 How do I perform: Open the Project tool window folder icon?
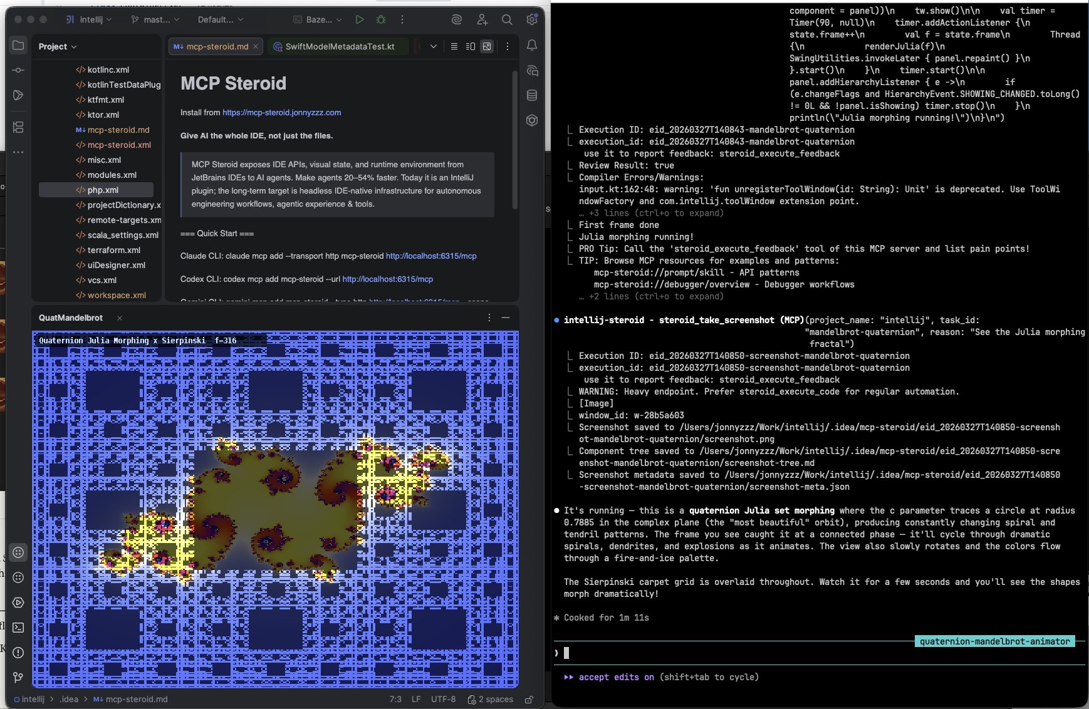[x=18, y=46]
